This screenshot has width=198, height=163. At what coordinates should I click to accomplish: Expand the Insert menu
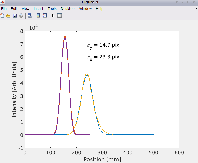click(39, 9)
